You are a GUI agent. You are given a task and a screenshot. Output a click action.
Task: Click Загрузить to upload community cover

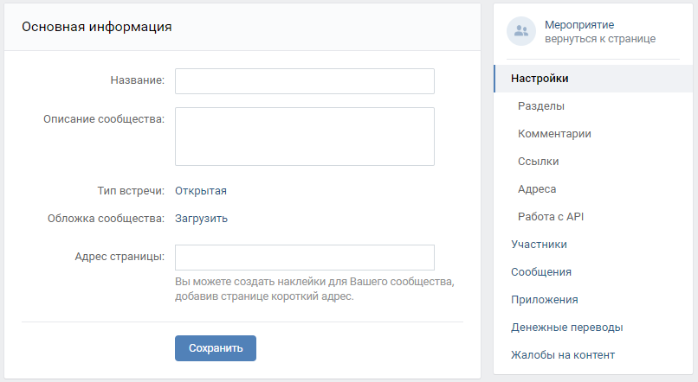202,218
